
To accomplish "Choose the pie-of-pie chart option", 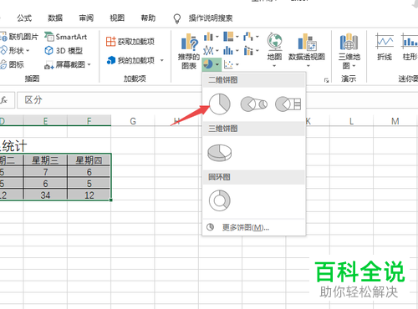I will (x=253, y=104).
